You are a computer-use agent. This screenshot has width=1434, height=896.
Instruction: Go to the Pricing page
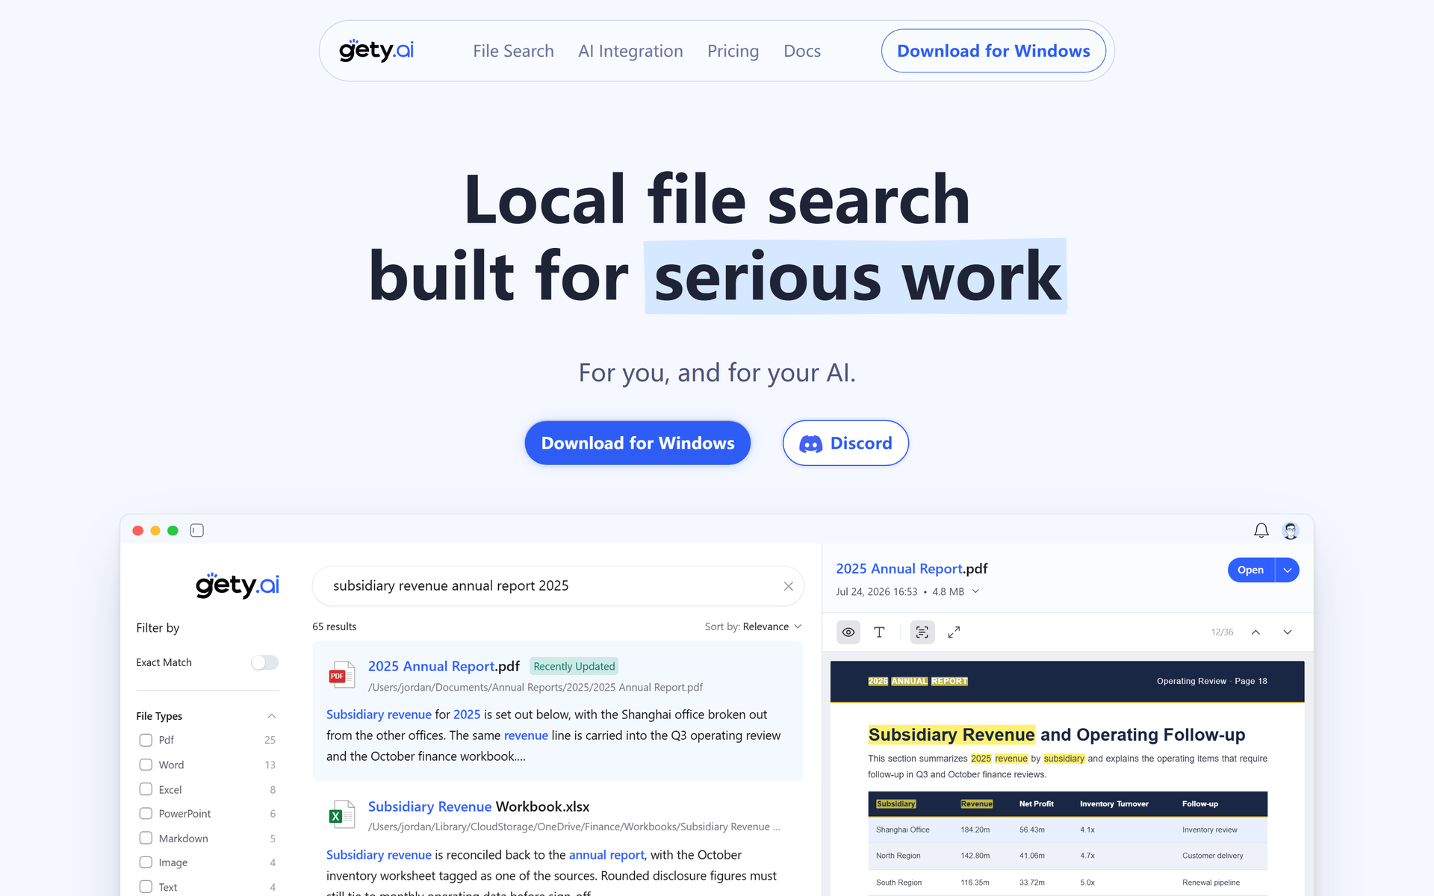pos(733,51)
